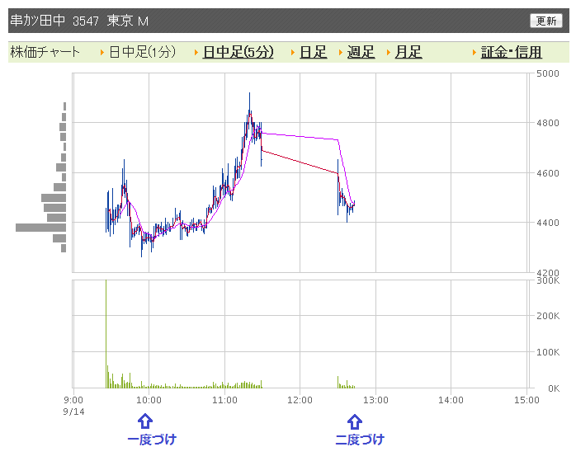Switch to 日中足(5分) chart

238,52
